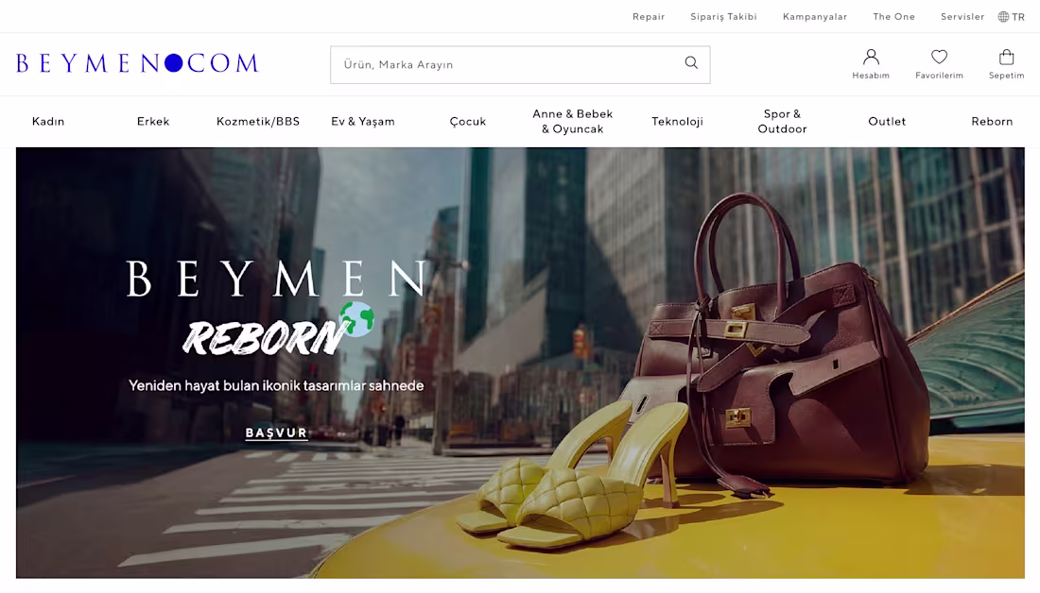Click the BAŞVUR banner link

point(277,432)
